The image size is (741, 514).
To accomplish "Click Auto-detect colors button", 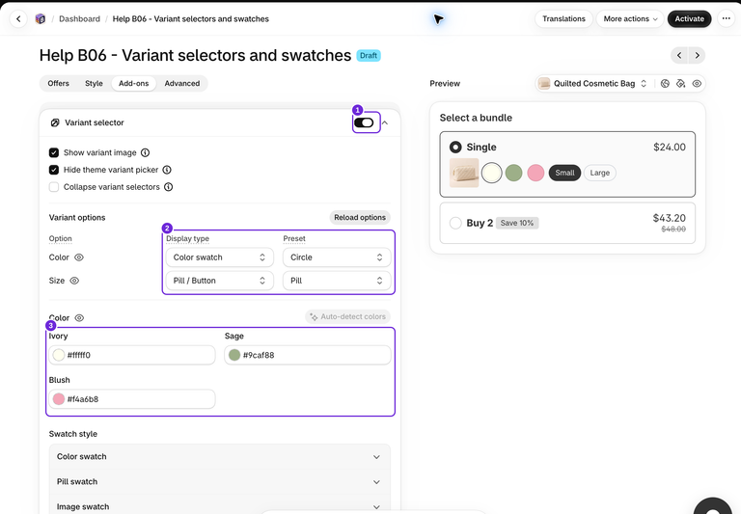I will (347, 316).
